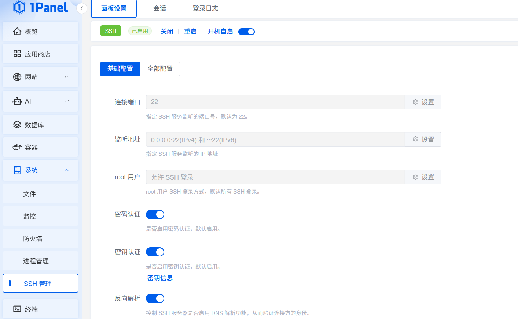Click the 1Panel logo icon
518x319 pixels.
19,7
